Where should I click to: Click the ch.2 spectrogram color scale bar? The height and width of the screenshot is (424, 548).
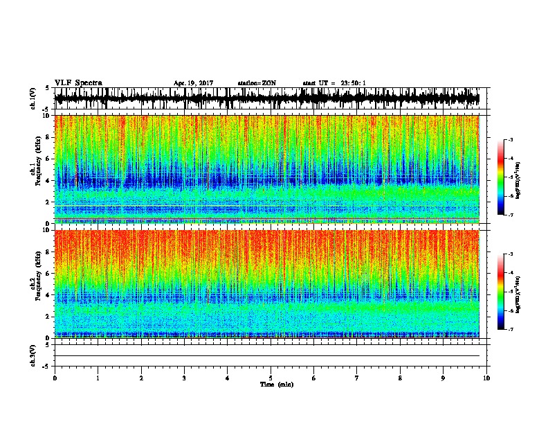(501, 292)
